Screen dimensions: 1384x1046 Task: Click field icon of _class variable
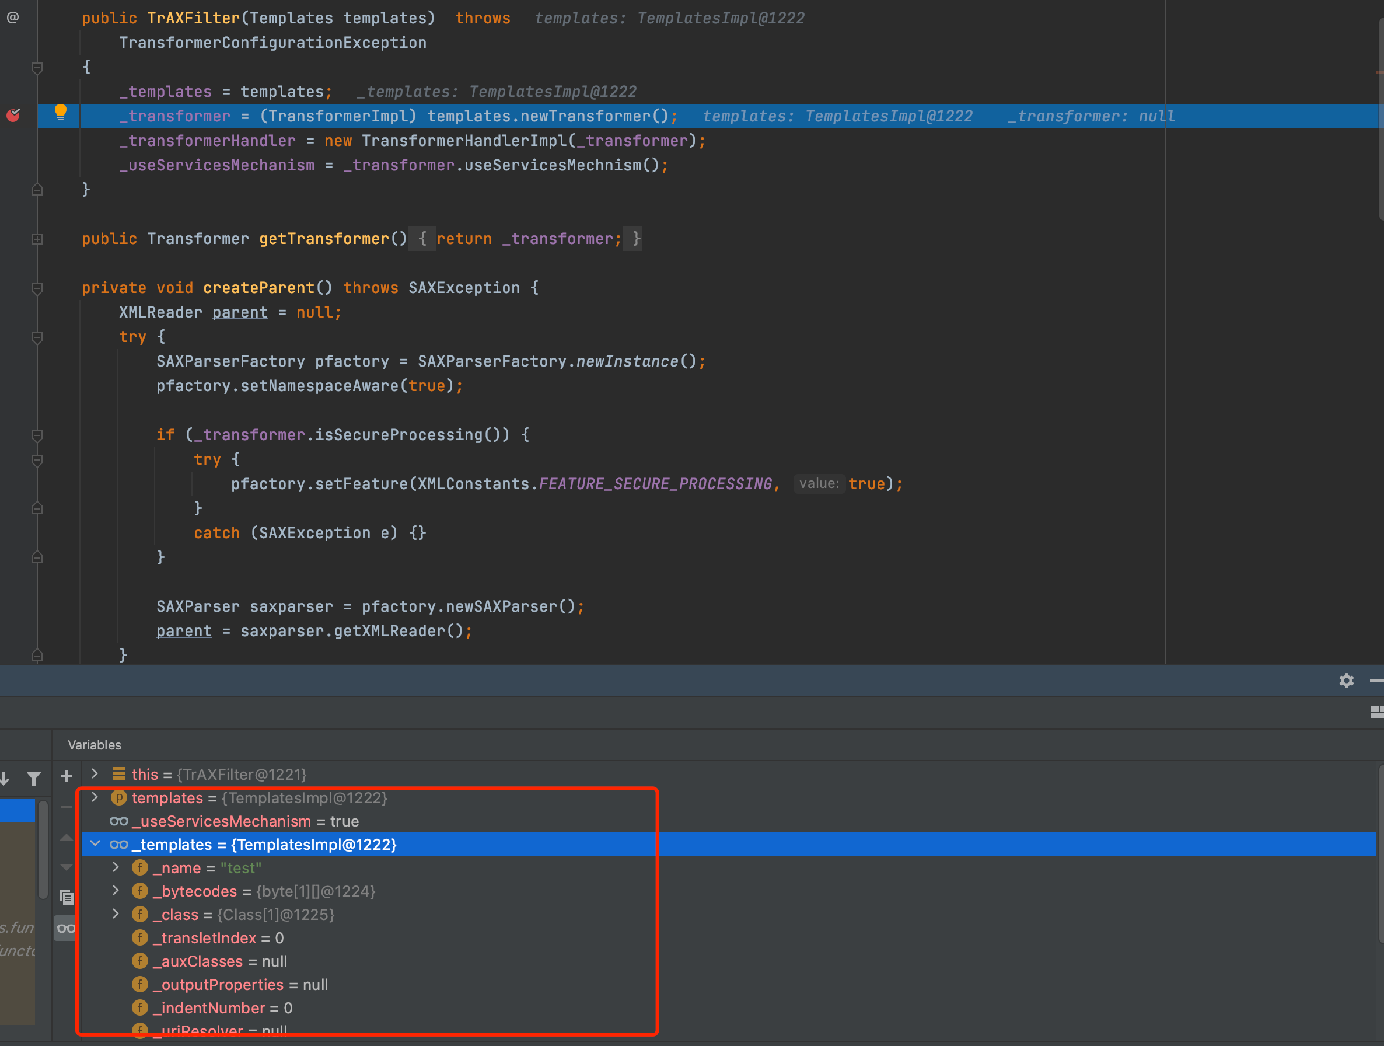pyautogui.click(x=140, y=915)
